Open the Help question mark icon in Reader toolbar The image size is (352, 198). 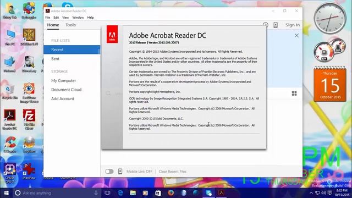click(x=265, y=25)
